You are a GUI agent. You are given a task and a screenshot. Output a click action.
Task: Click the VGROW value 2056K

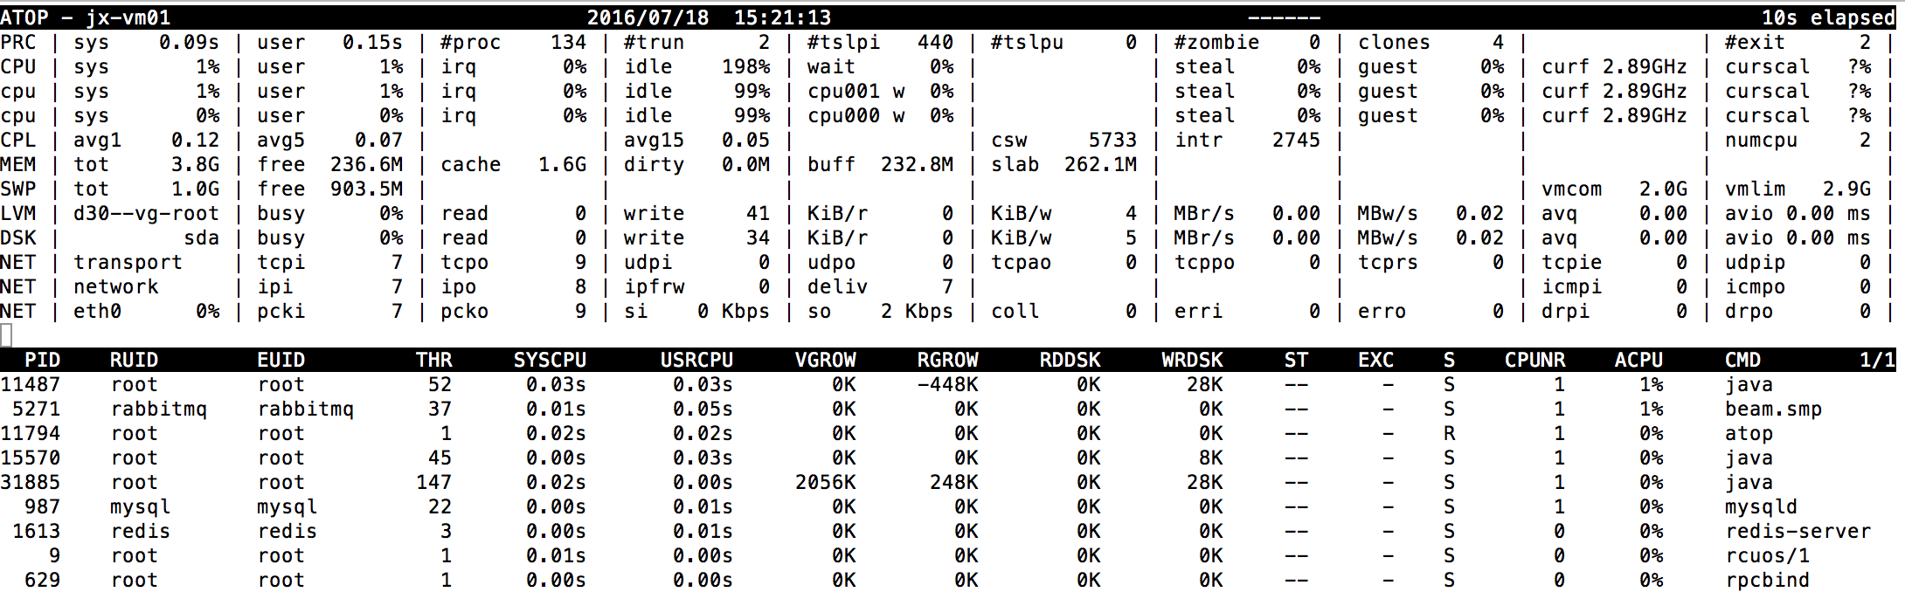tap(825, 482)
